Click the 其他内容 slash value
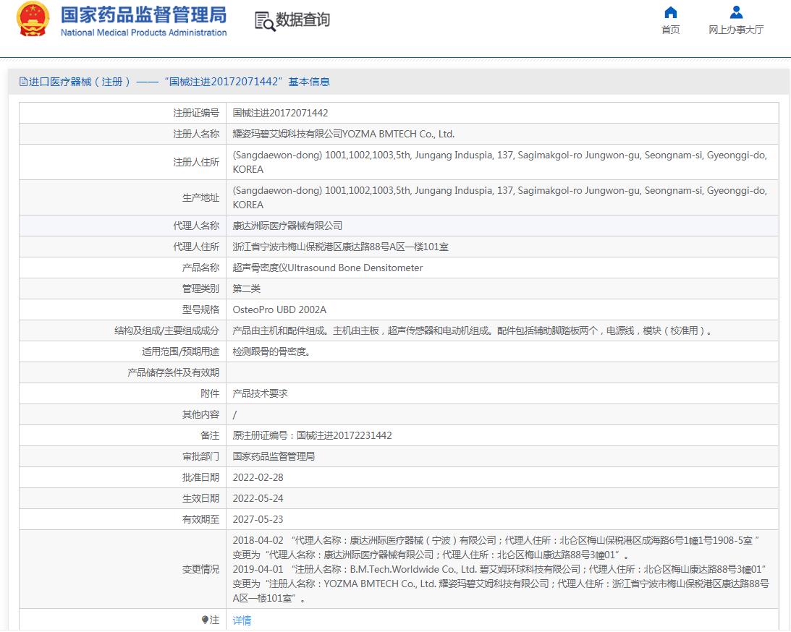Viewport: 791px width, 632px height. click(234, 415)
